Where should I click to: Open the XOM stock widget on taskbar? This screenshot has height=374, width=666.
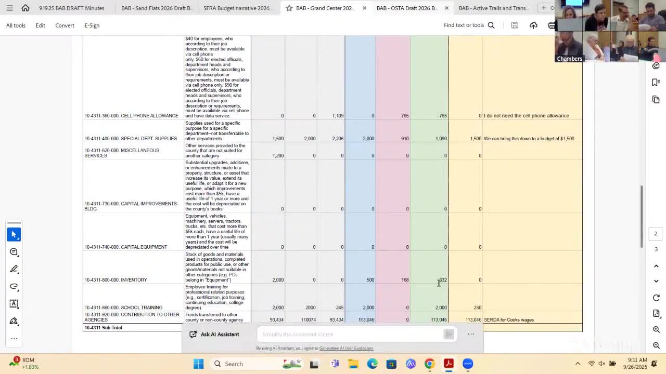24,363
